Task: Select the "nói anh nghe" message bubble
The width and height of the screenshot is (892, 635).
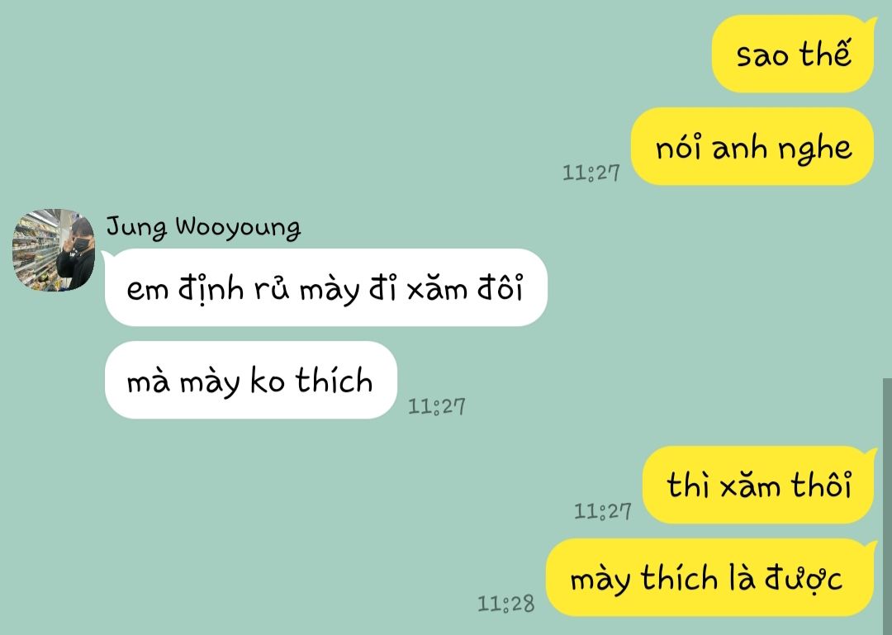Action: point(753,147)
